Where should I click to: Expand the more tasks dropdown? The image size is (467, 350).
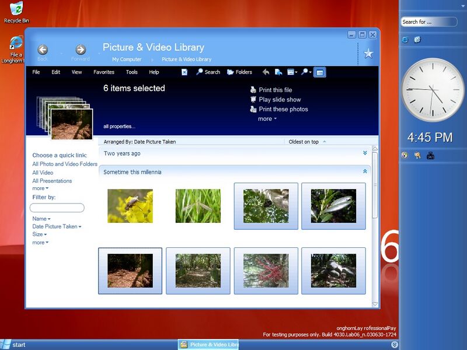(267, 119)
